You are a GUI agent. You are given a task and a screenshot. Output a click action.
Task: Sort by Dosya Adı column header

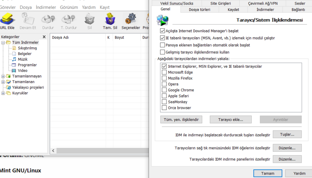pos(78,37)
